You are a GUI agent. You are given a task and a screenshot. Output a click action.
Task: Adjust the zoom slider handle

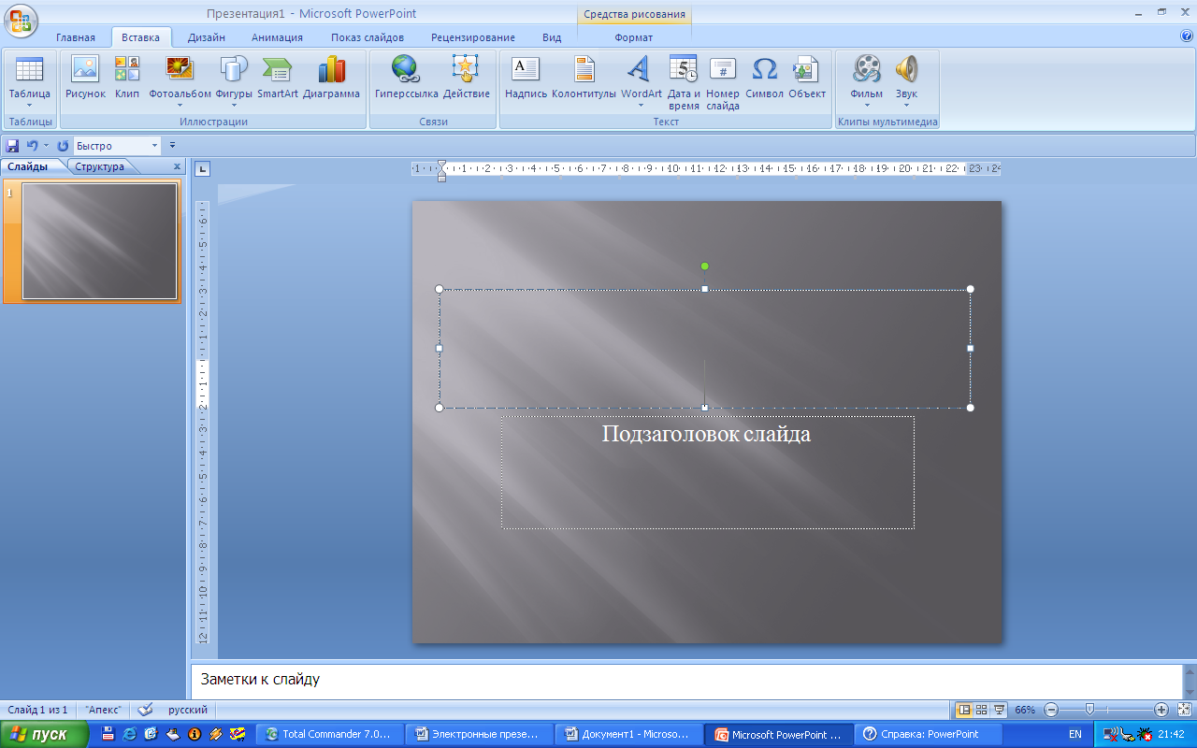(x=1089, y=710)
